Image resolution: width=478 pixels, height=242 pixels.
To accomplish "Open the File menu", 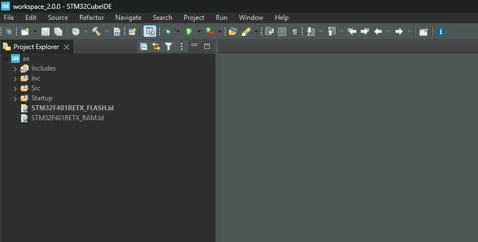I will (x=9, y=18).
